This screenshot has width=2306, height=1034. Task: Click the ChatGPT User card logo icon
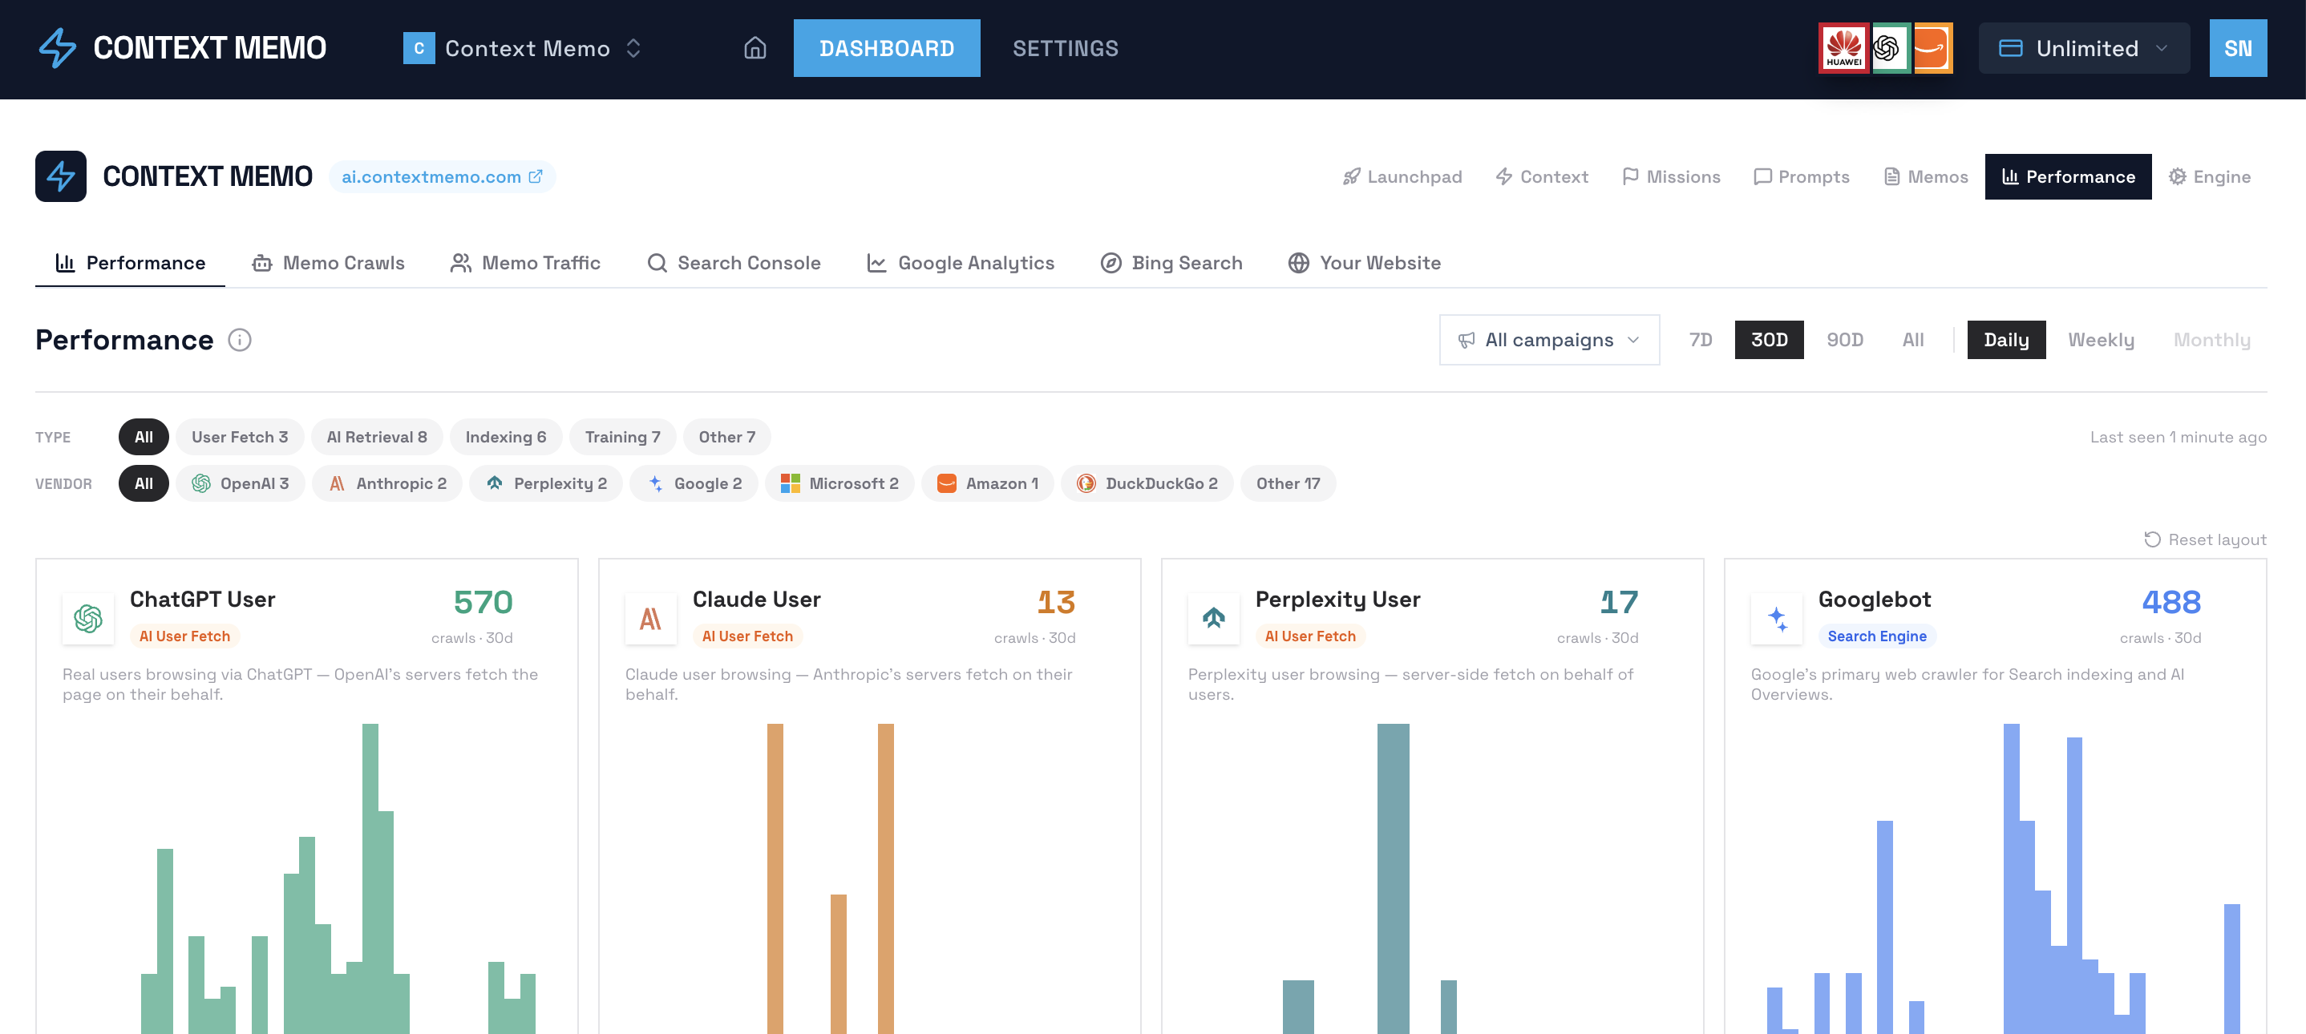[x=87, y=618]
